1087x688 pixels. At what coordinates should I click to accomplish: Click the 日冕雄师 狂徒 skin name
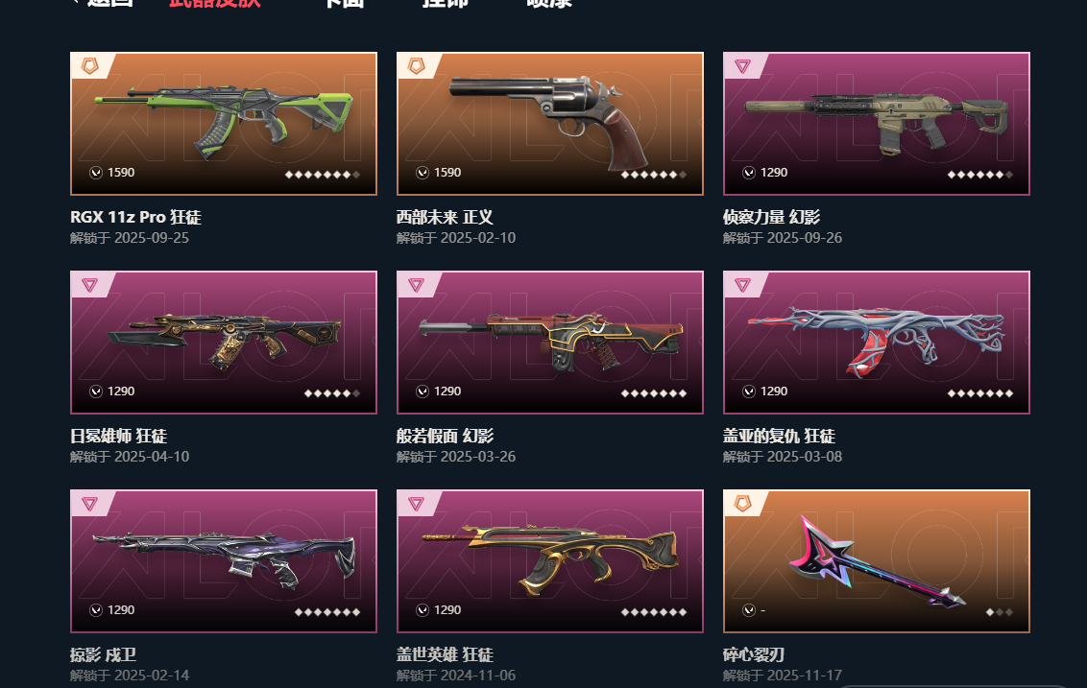(118, 436)
